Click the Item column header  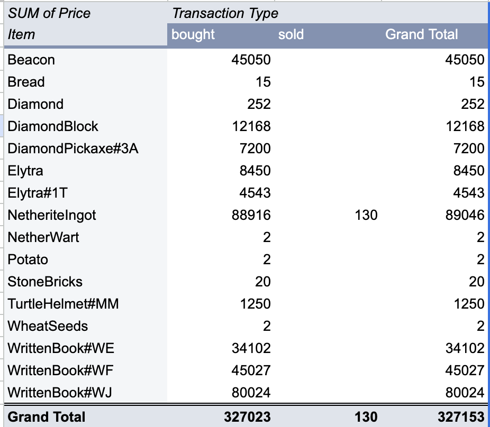[22, 35]
